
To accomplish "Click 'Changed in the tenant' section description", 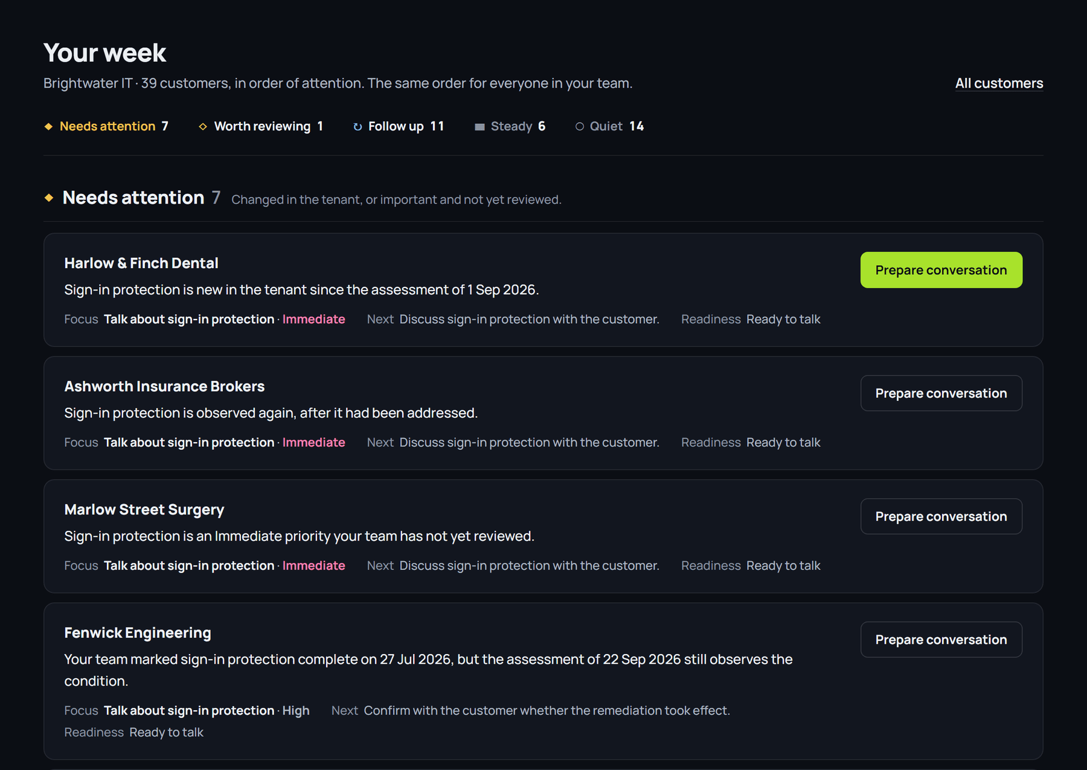I will pyautogui.click(x=396, y=200).
